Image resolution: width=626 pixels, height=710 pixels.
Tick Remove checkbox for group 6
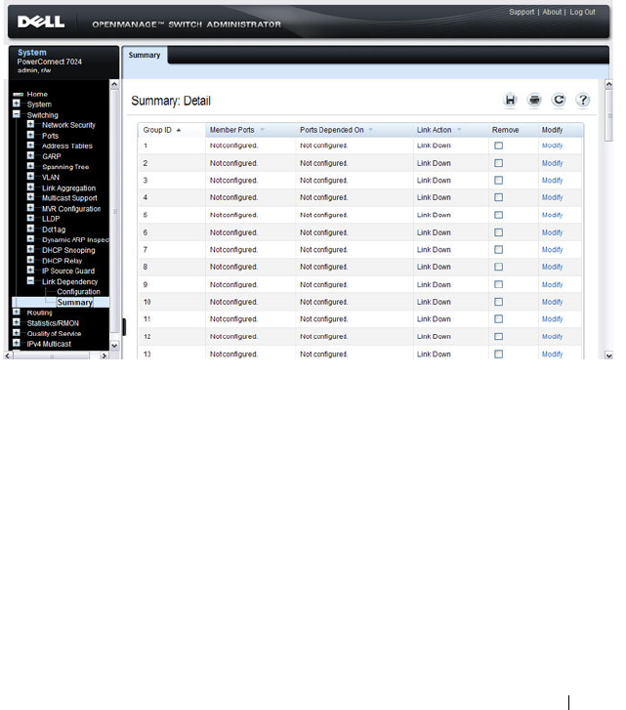point(498,232)
